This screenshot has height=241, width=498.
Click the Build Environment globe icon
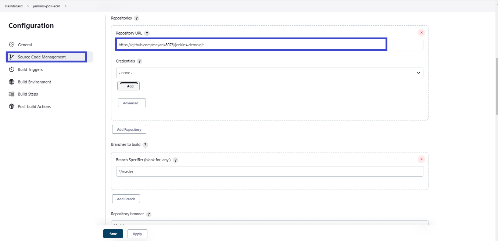pyautogui.click(x=11, y=82)
